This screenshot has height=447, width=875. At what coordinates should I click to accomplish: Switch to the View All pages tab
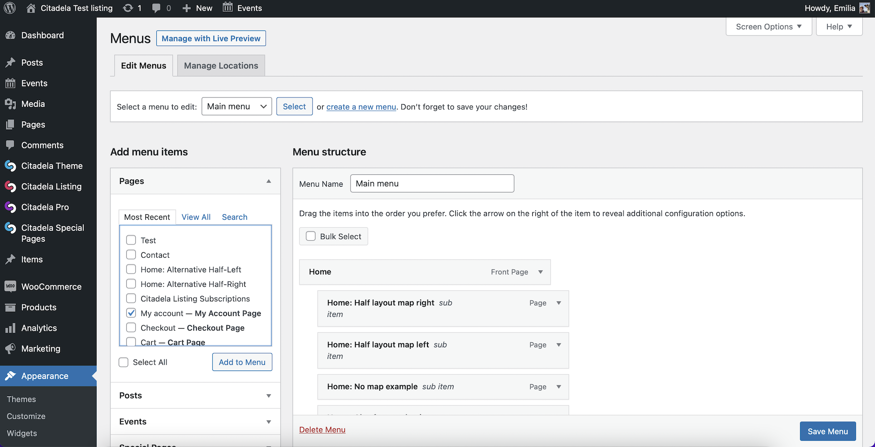point(196,217)
